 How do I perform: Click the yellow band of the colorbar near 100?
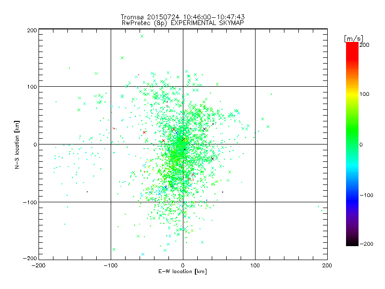[352, 94]
